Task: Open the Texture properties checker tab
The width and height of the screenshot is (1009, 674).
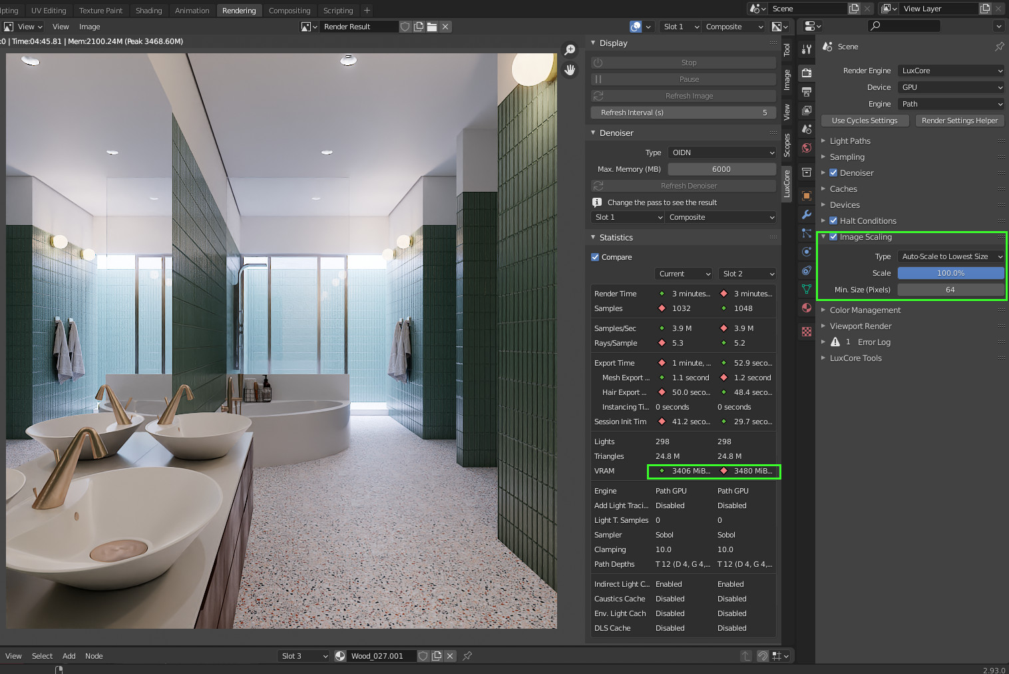Action: click(807, 332)
